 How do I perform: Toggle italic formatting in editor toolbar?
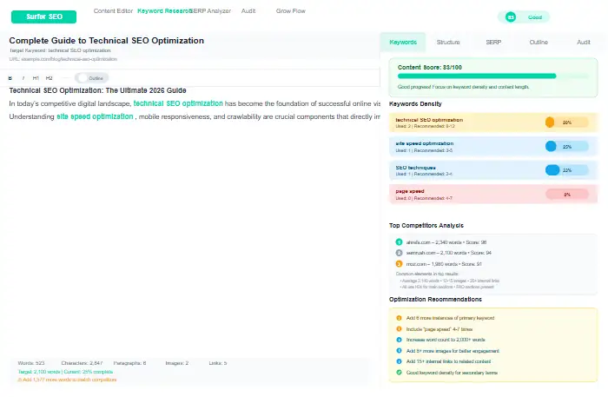(23, 78)
